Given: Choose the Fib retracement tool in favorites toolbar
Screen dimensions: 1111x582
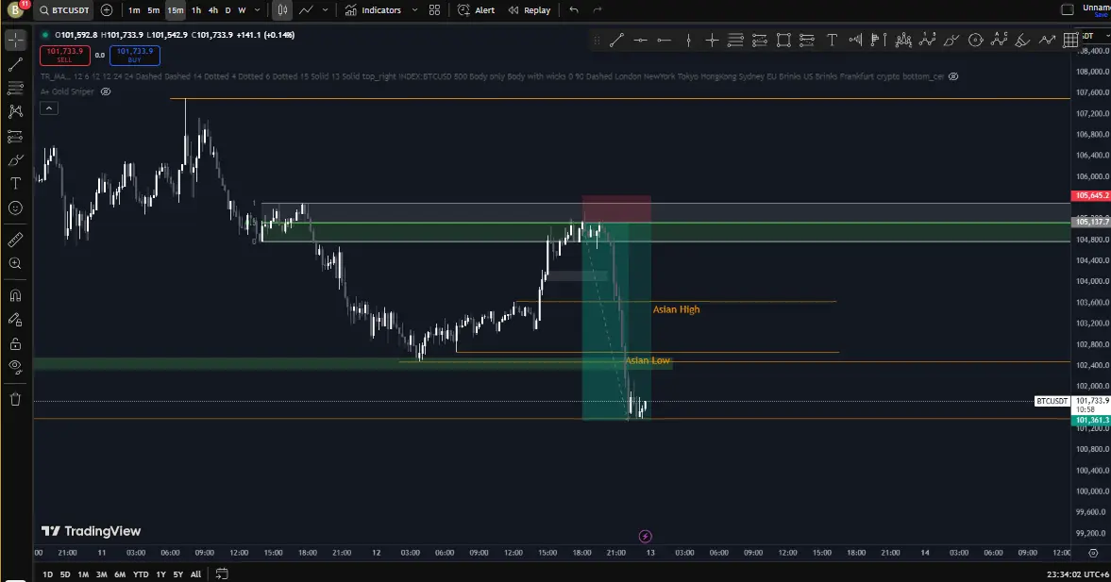Looking at the screenshot, I should pos(735,41).
